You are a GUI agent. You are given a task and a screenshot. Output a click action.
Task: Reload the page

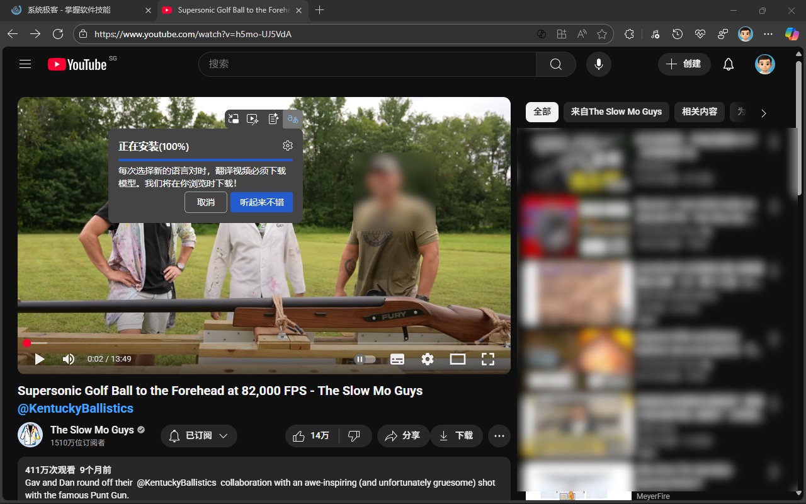click(58, 34)
